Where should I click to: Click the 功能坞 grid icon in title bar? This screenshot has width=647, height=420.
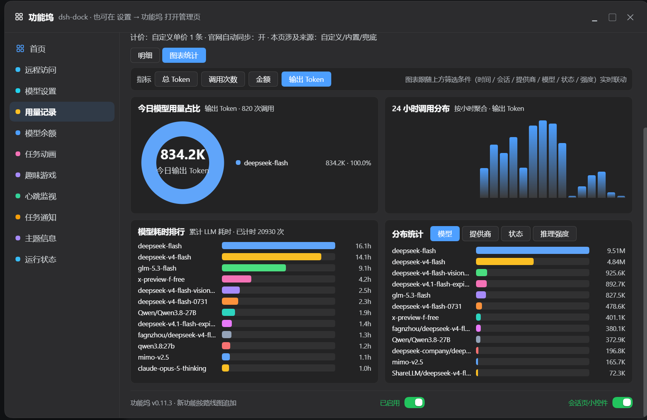point(19,17)
